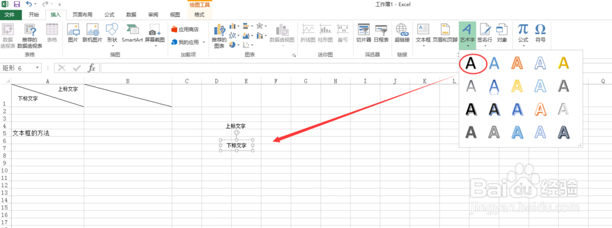Click 页眉和页脚 (Header & Footer)
This screenshot has width=612, height=228.
pyautogui.click(x=444, y=33)
